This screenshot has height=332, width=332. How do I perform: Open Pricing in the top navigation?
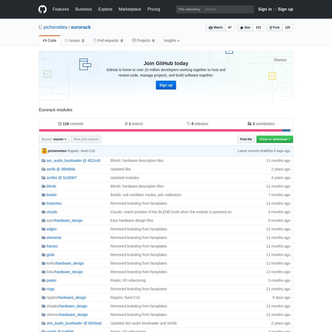(154, 9)
